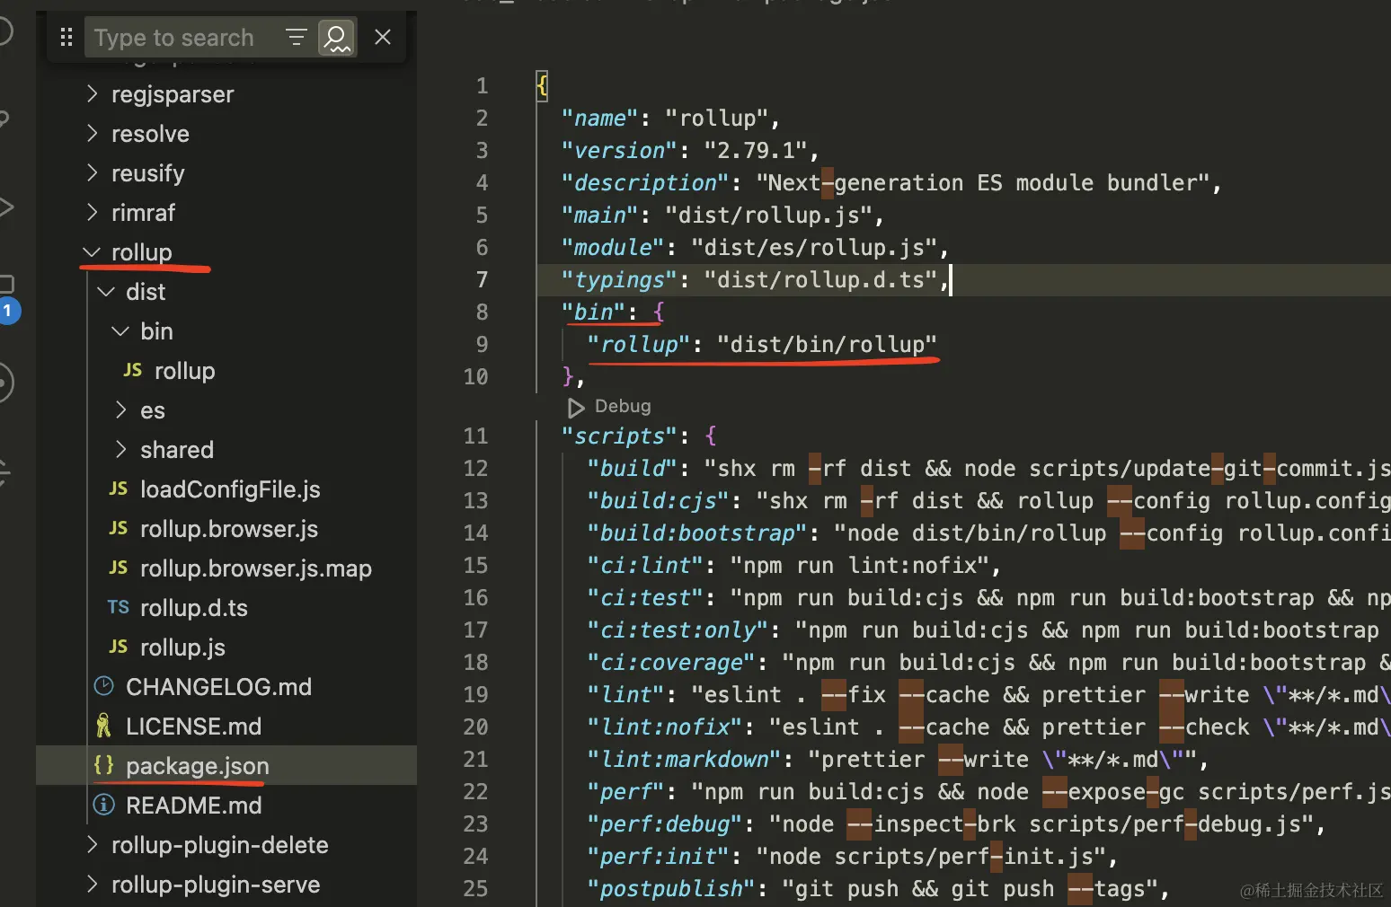The image size is (1391, 907).
Task: Click the braces icon beside package.json
Action: point(104,765)
